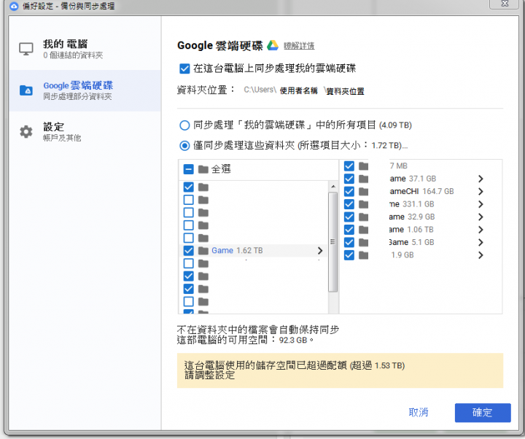Click the folder list scrollbar up arrow

tap(332, 186)
